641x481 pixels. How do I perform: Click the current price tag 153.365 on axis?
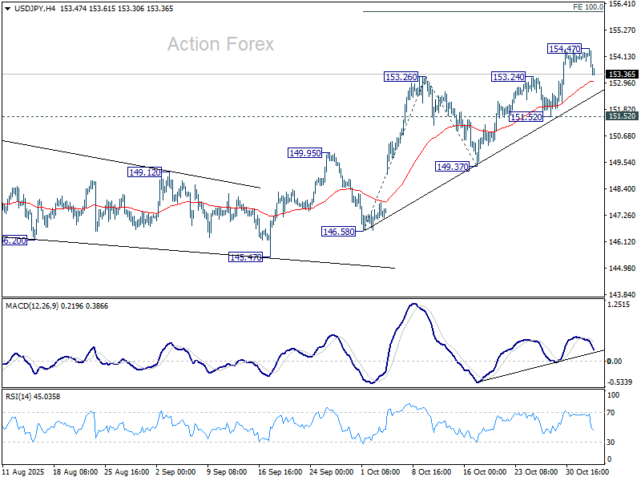click(622, 74)
